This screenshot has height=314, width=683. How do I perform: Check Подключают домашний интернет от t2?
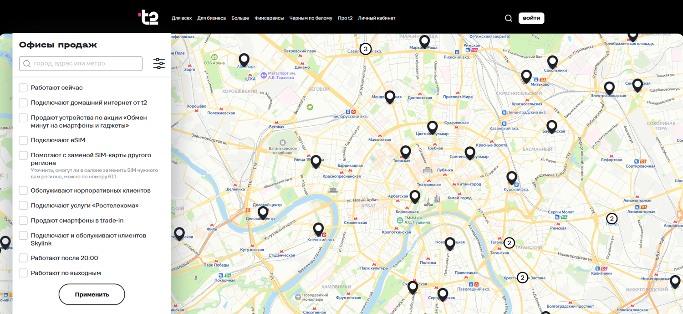(23, 103)
